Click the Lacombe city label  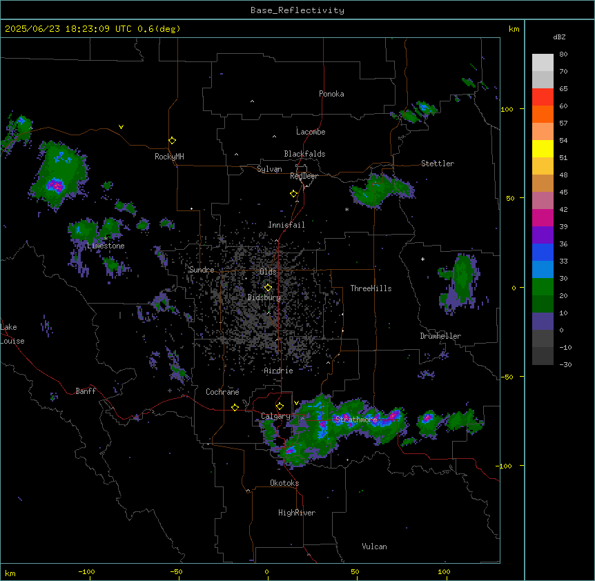[x=311, y=132]
